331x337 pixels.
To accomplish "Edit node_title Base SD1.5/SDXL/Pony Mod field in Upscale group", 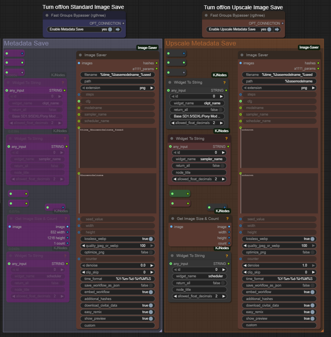I will pos(197,116).
